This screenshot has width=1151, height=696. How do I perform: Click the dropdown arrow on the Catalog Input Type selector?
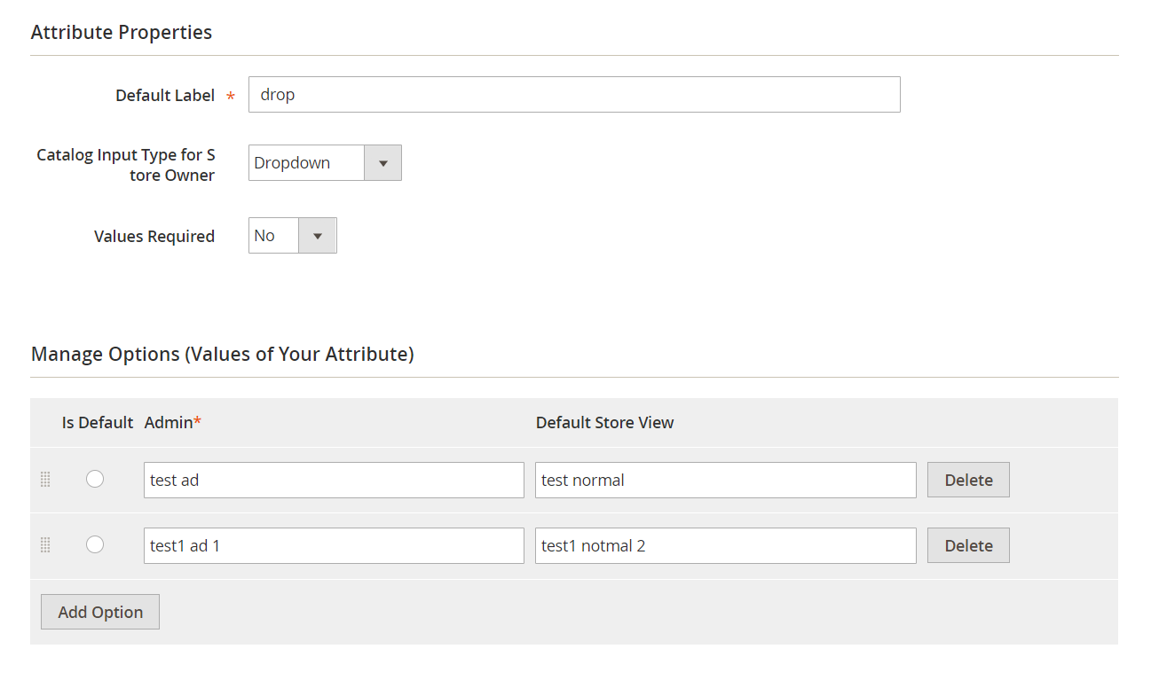click(382, 162)
